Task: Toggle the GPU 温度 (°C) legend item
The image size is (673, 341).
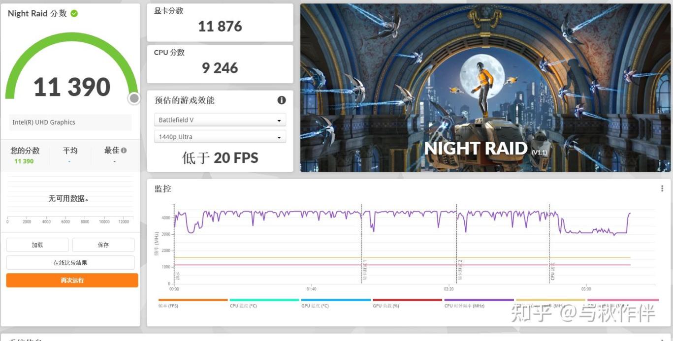Action: [336, 303]
